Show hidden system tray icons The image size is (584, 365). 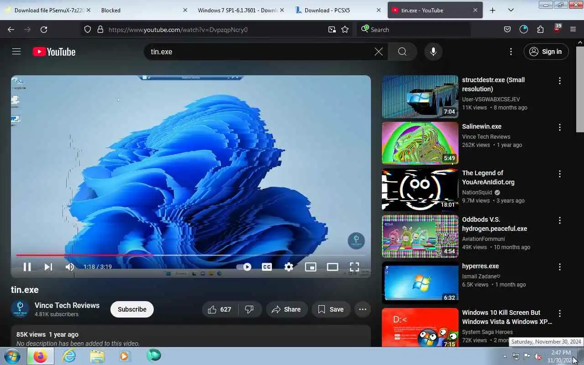tap(505, 356)
